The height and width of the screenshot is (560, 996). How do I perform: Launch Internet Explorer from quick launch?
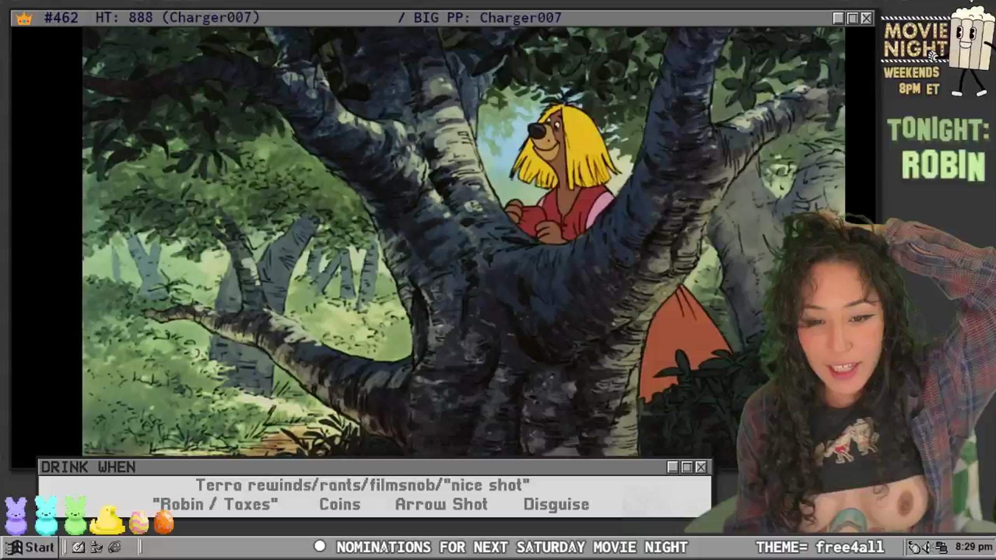point(115,547)
